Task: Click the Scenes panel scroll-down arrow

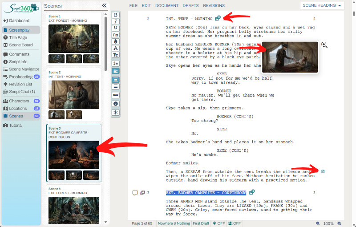Action: pos(105,222)
